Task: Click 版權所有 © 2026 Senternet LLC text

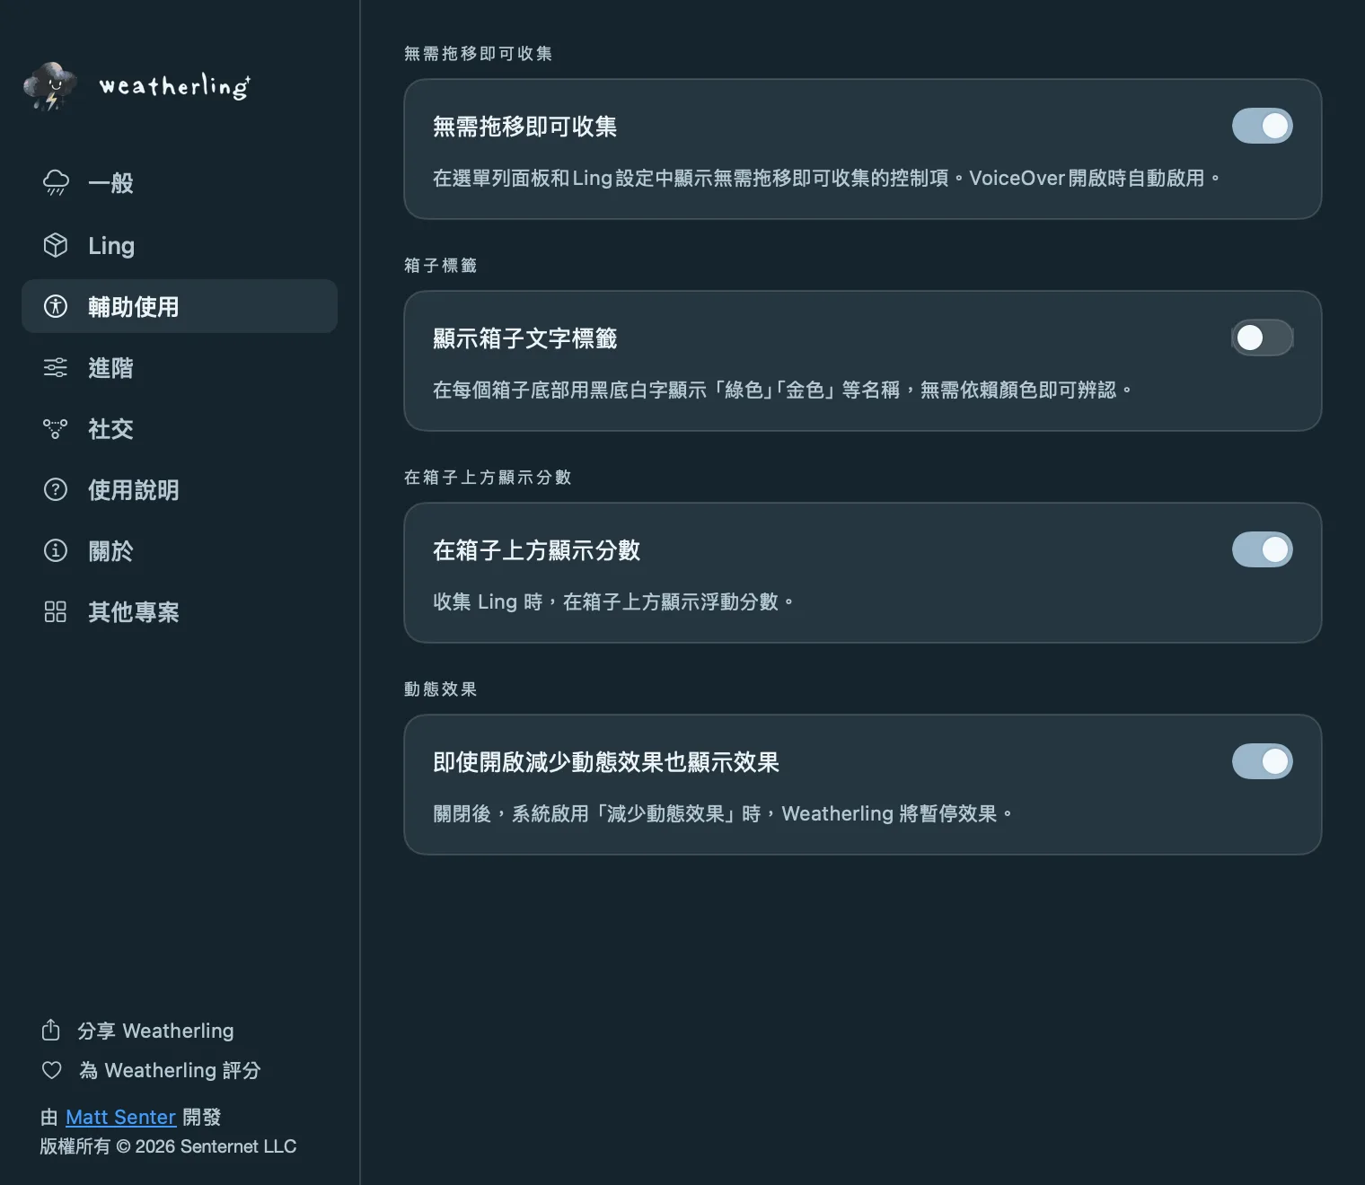Action: tap(168, 1146)
